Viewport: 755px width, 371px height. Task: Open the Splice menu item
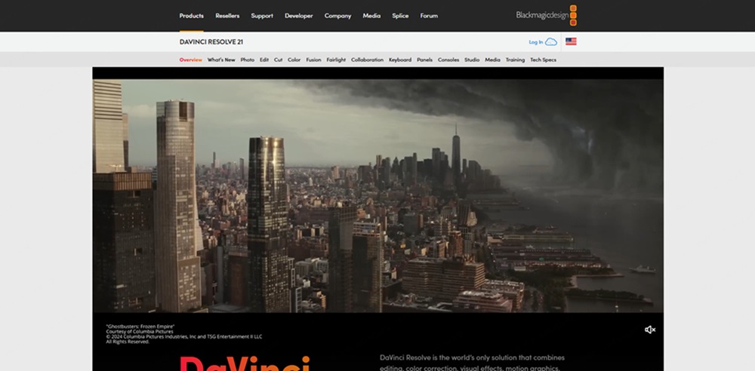coord(400,16)
